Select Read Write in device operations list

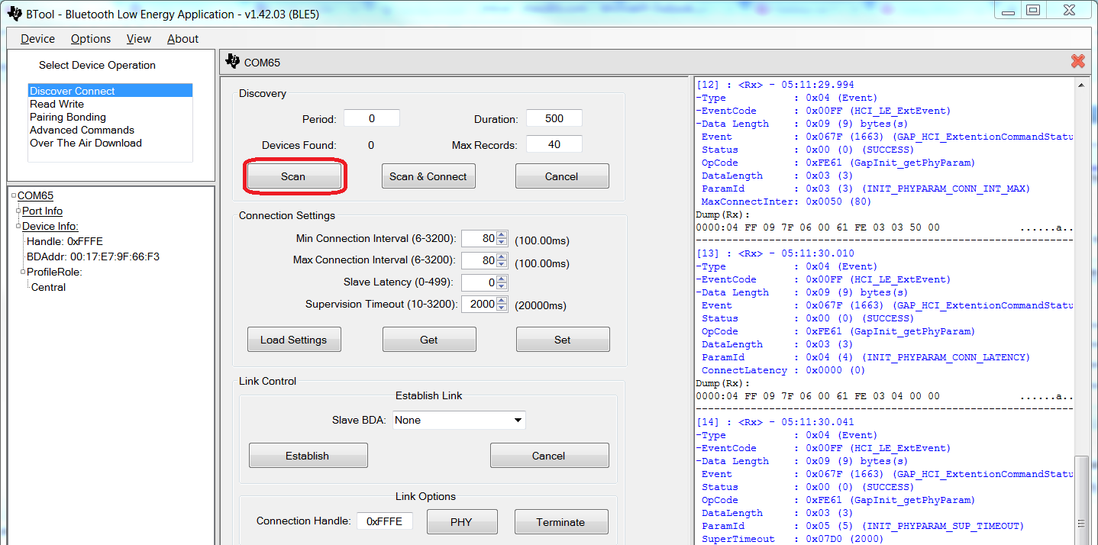pos(57,104)
